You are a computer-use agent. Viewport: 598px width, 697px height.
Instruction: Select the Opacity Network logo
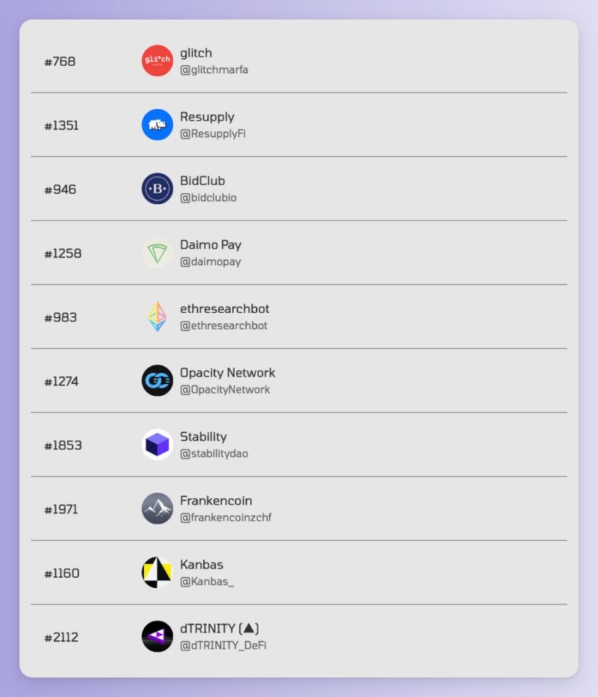(156, 380)
